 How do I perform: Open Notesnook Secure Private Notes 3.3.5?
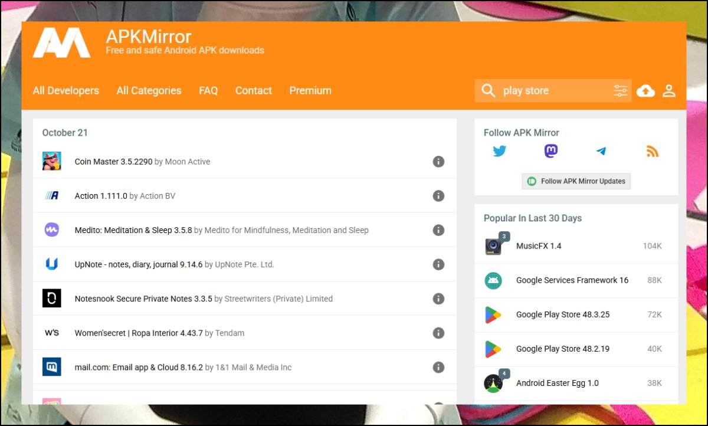pos(143,299)
